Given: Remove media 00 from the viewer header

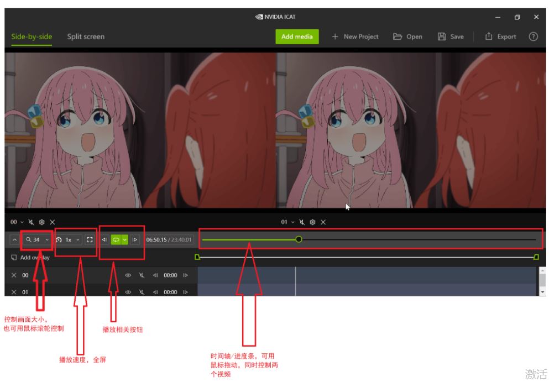Looking at the screenshot, I should click(53, 222).
